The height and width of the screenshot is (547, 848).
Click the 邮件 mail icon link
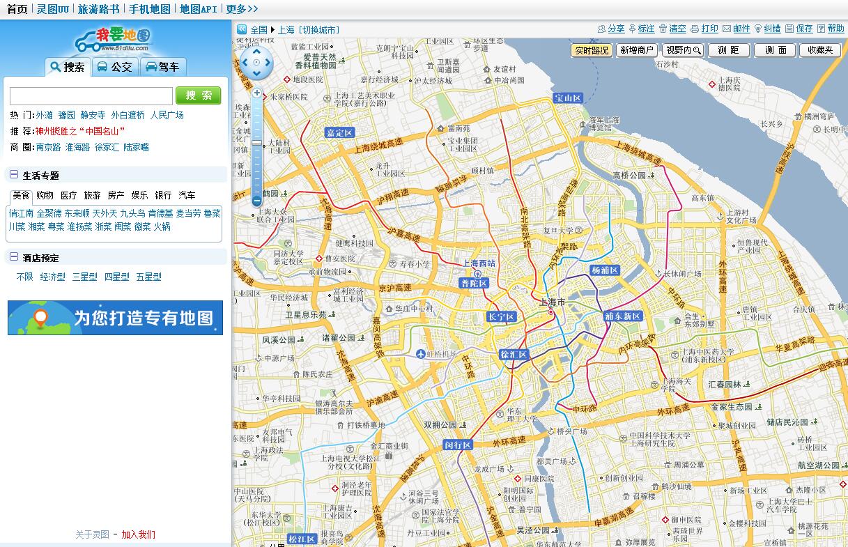coord(736,29)
